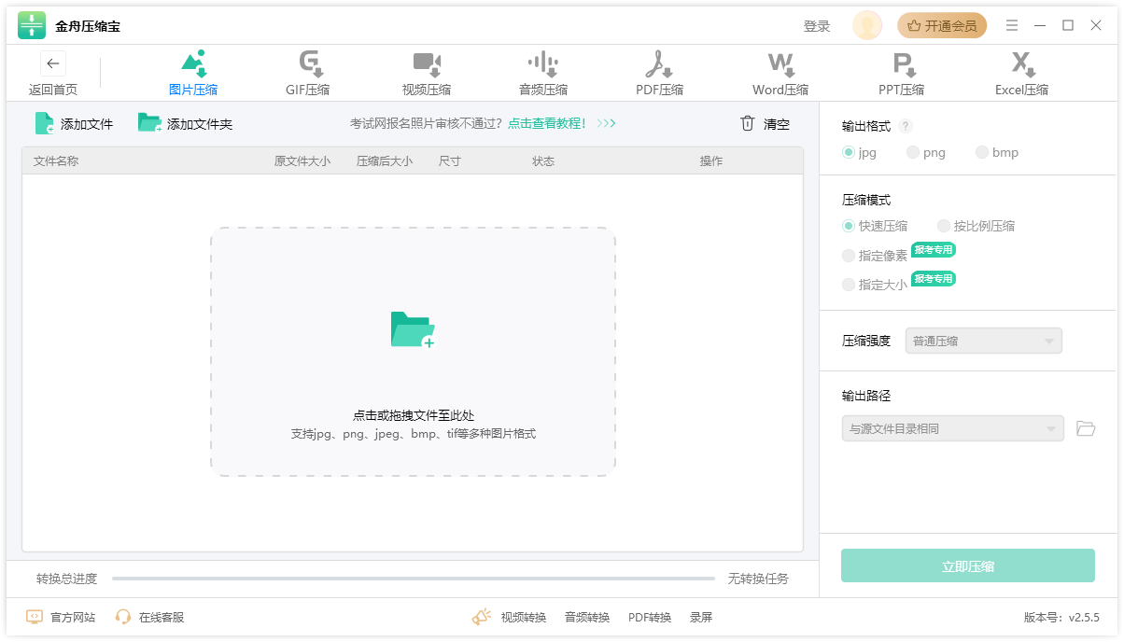
Task: Open the hamburger main menu
Action: pyautogui.click(x=1012, y=26)
